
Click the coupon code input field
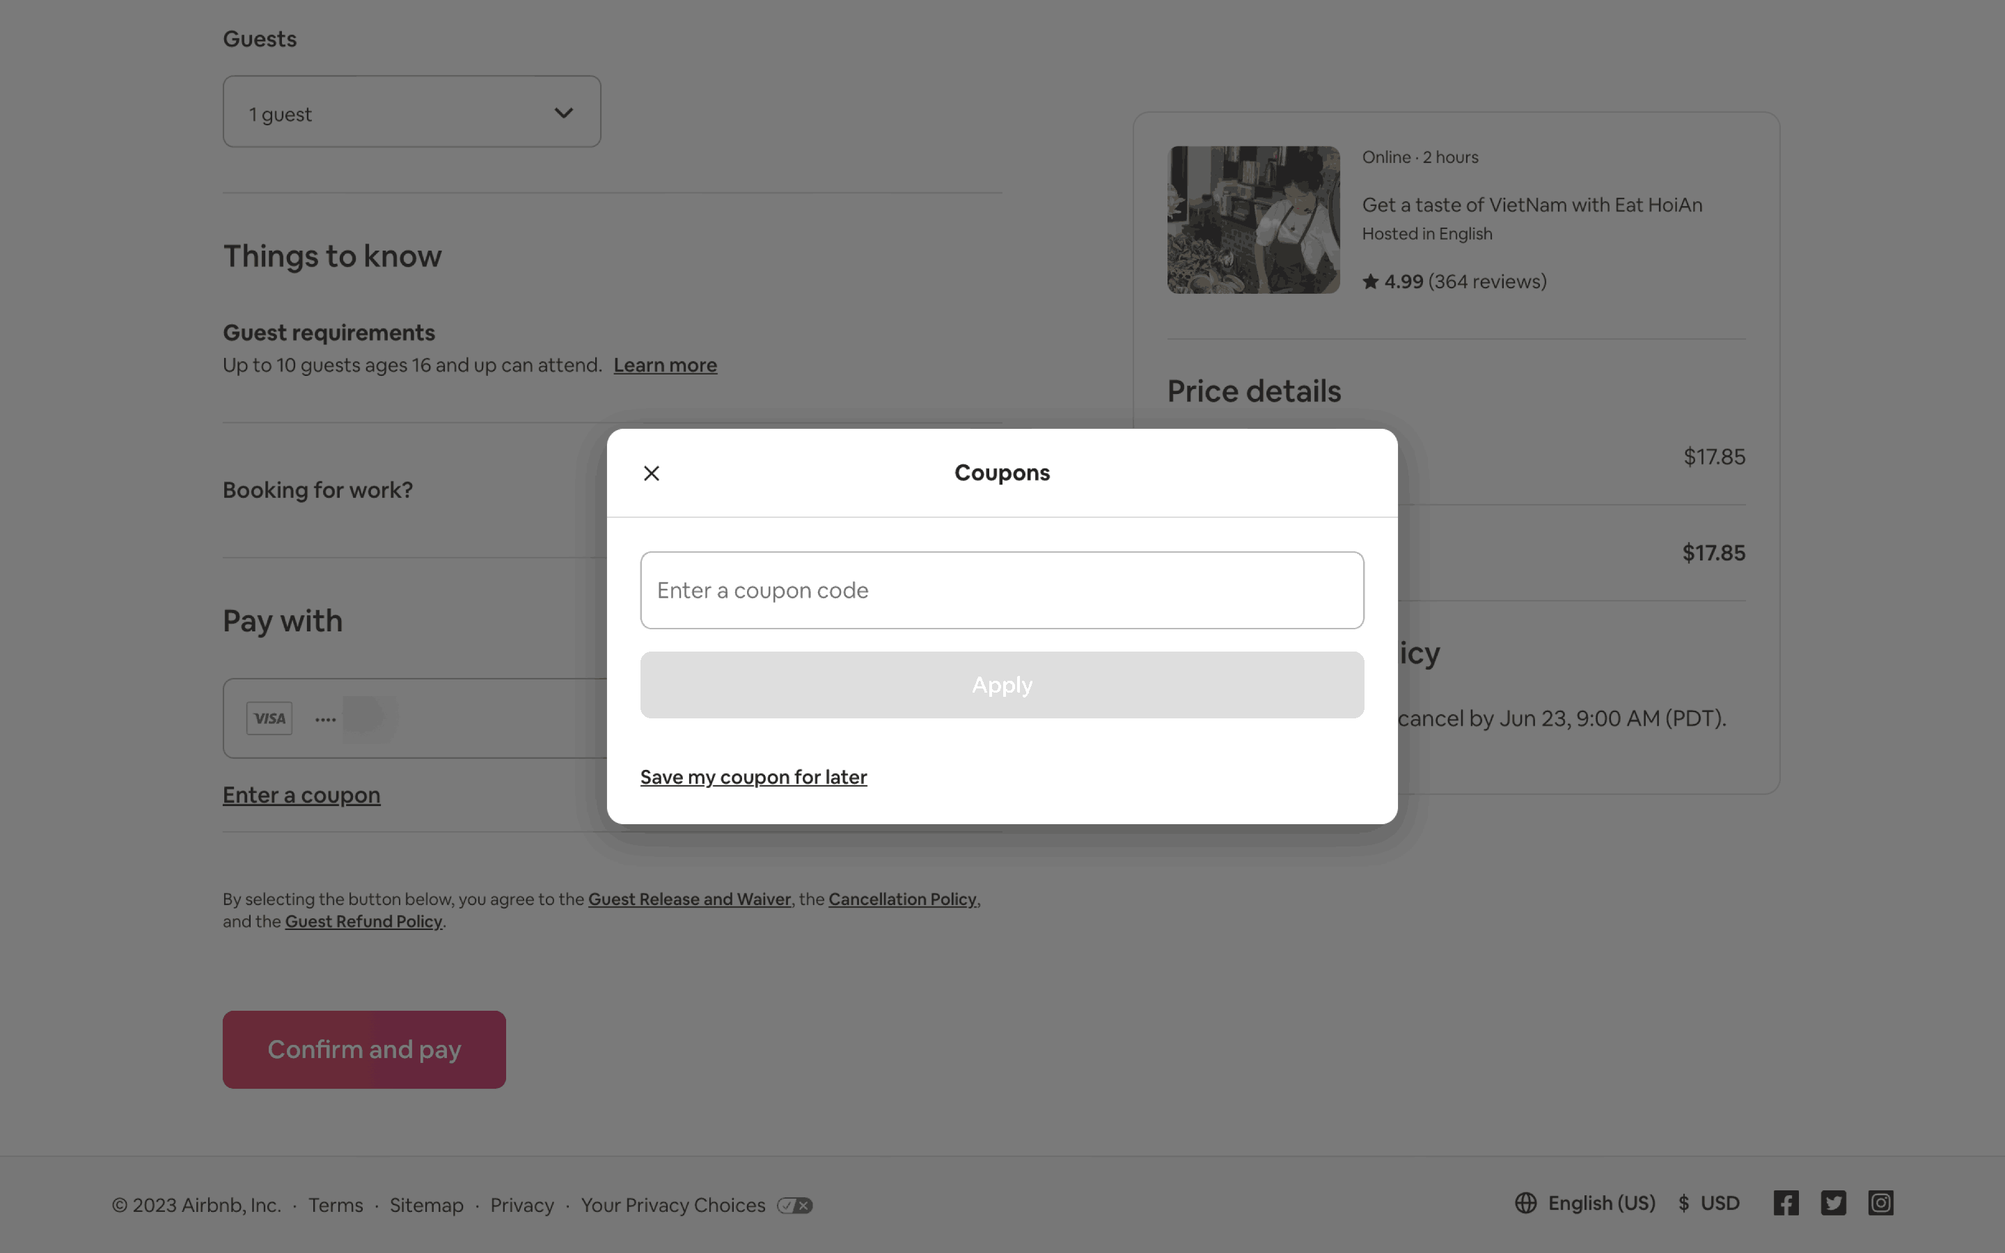[x=1002, y=590]
